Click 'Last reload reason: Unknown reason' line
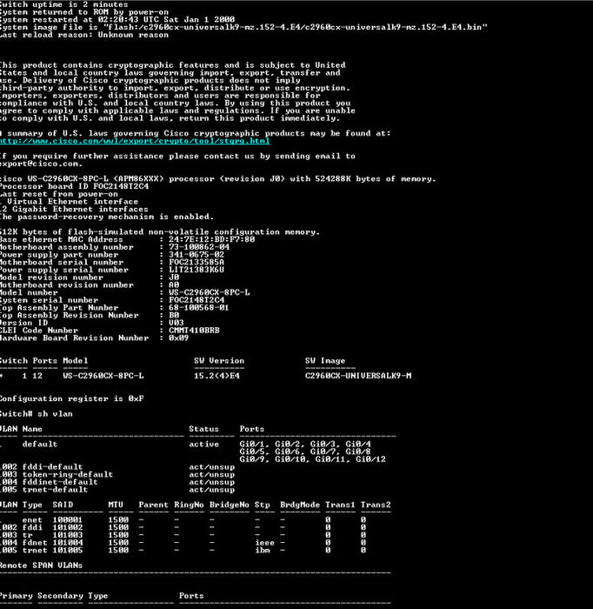This screenshot has width=593, height=609. point(84,35)
